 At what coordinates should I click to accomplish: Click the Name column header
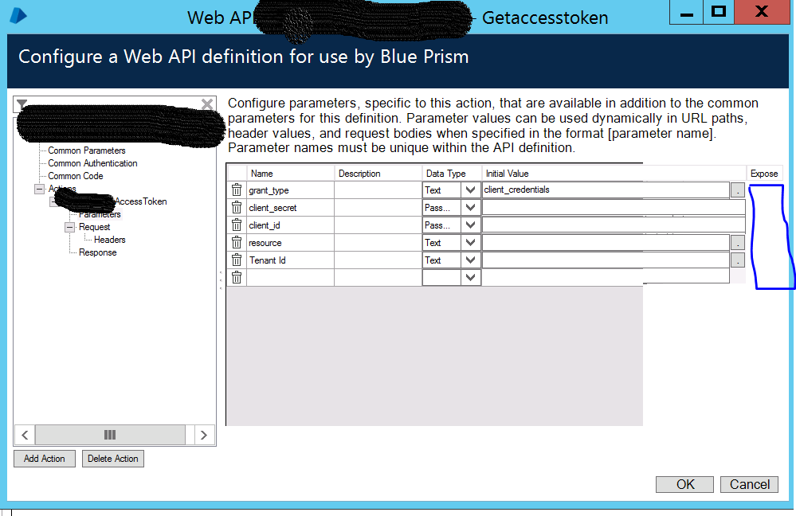(x=290, y=173)
